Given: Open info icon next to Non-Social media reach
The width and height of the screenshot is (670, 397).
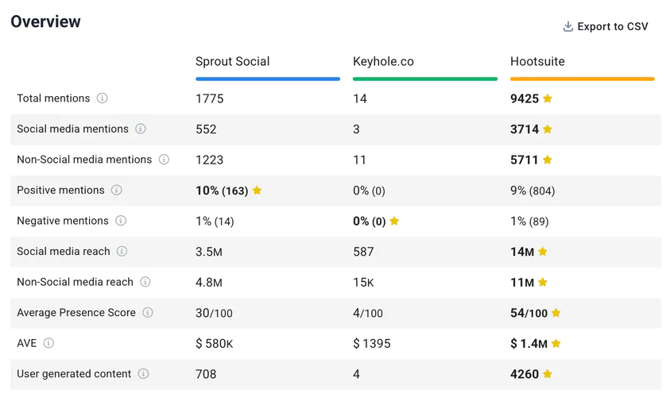Looking at the screenshot, I should [x=145, y=282].
